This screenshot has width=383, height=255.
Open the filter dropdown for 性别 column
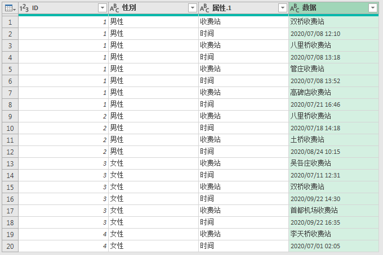click(x=193, y=8)
